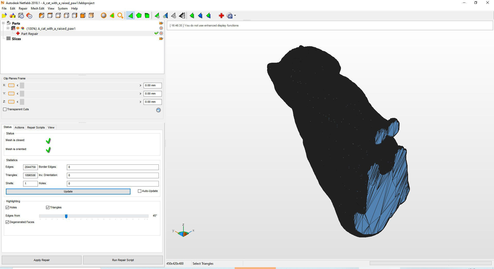This screenshot has height=269, width=494.
Task: Toggle visibility eye of the cat part
Action: 18,28
